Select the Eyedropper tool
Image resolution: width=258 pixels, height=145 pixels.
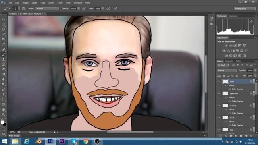(x=3, y=44)
